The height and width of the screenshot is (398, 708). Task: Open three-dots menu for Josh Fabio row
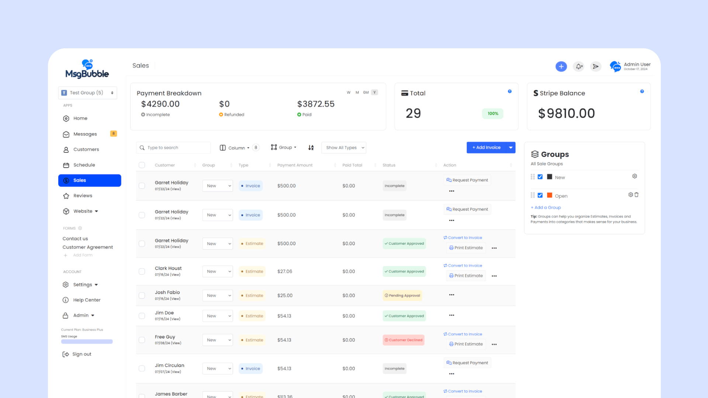pos(451,295)
